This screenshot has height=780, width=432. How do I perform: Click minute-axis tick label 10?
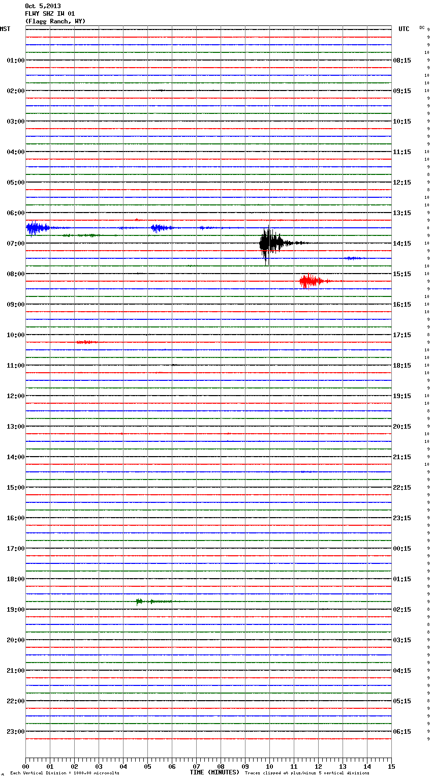[269, 766]
